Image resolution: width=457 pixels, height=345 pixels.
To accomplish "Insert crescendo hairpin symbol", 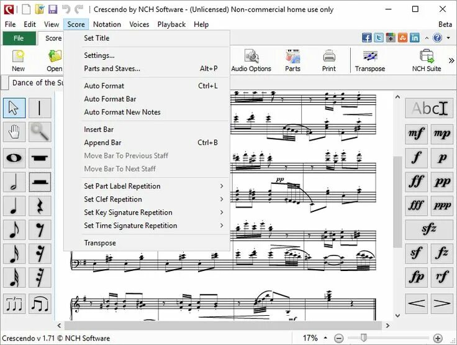I will point(416,303).
